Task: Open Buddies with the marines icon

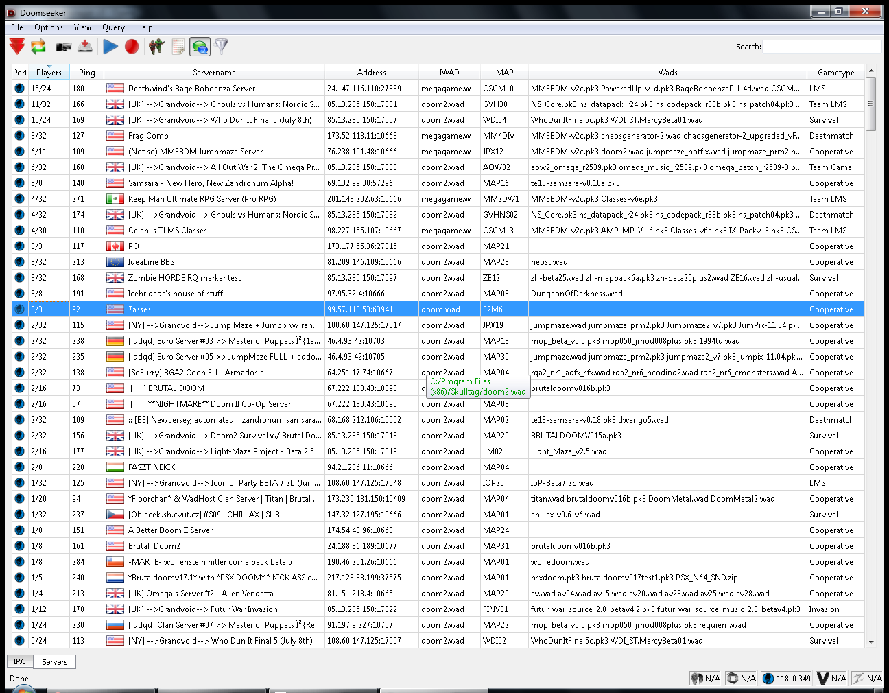Action: pyautogui.click(x=156, y=47)
